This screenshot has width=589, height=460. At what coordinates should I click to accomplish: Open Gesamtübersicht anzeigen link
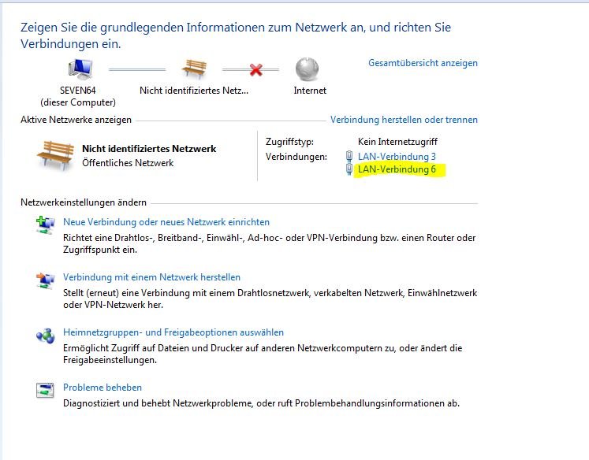[423, 63]
